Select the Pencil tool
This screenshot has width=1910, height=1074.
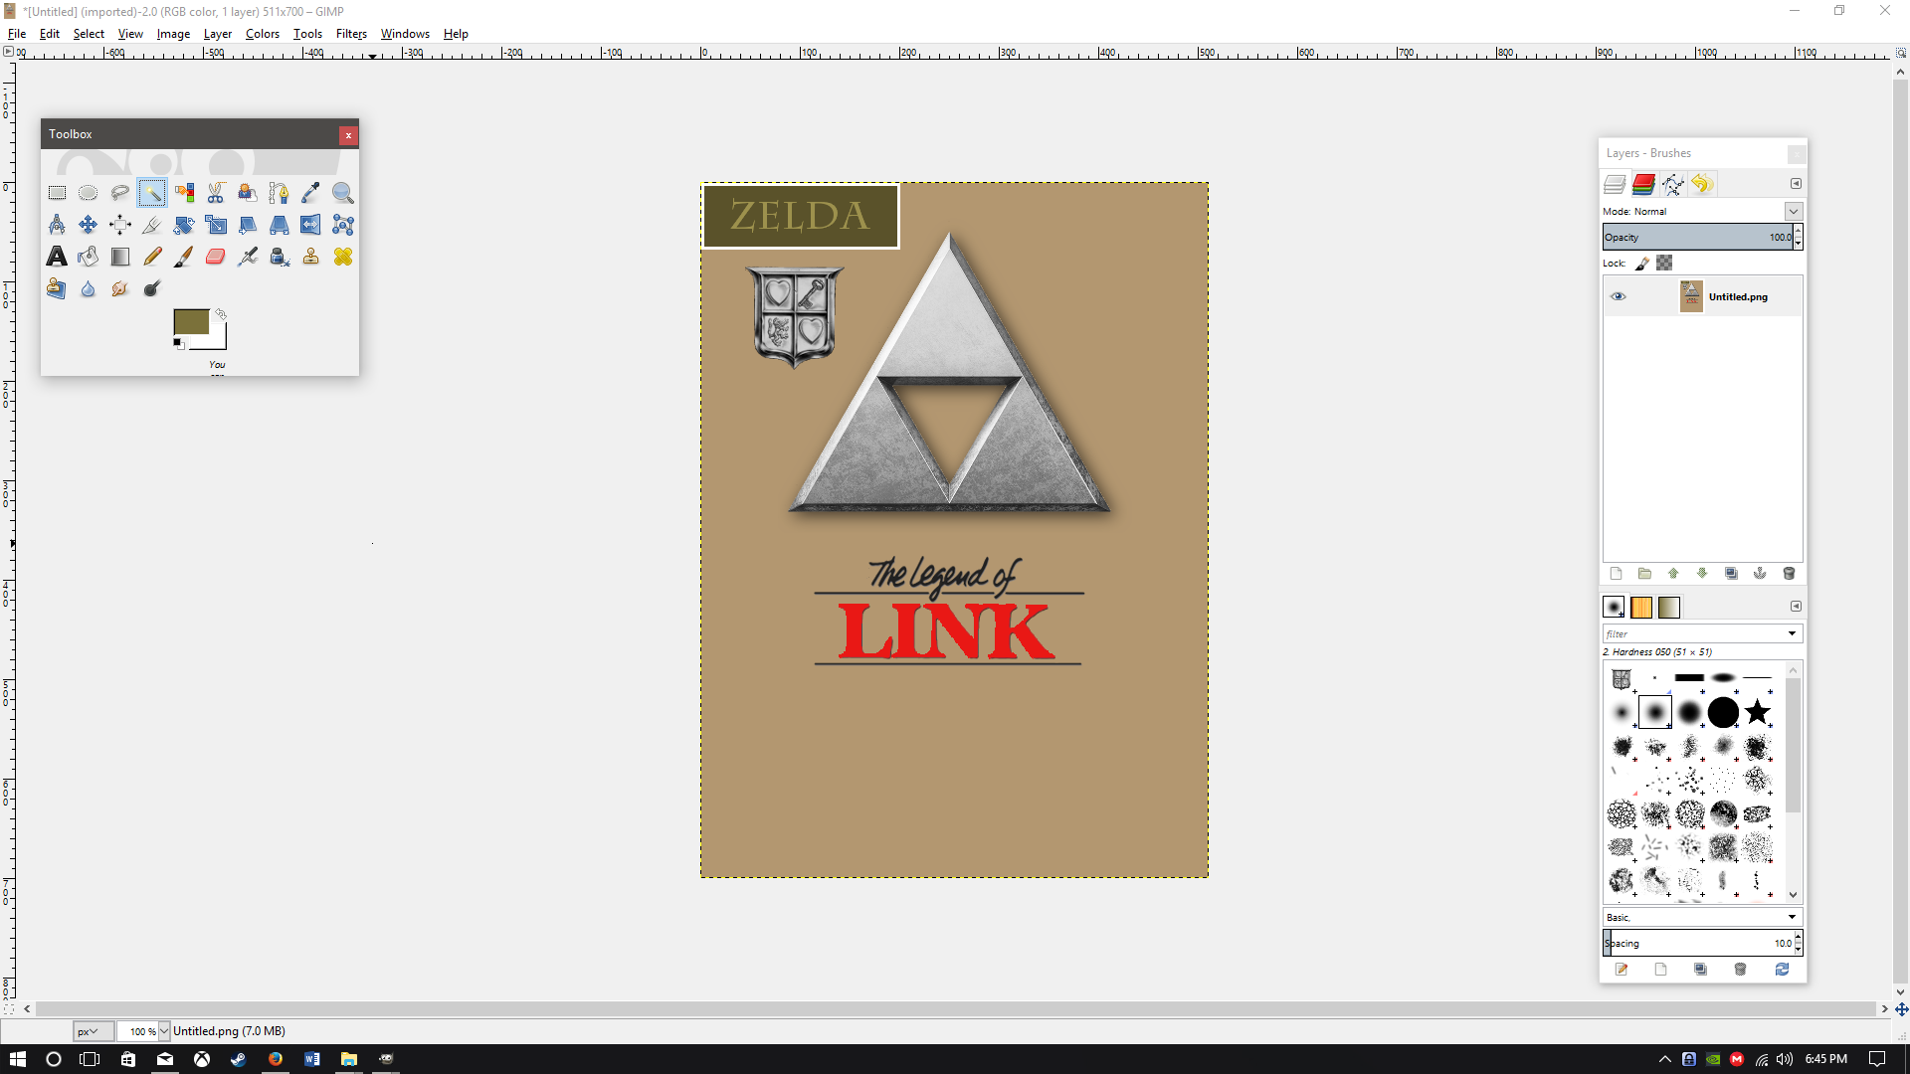152,257
